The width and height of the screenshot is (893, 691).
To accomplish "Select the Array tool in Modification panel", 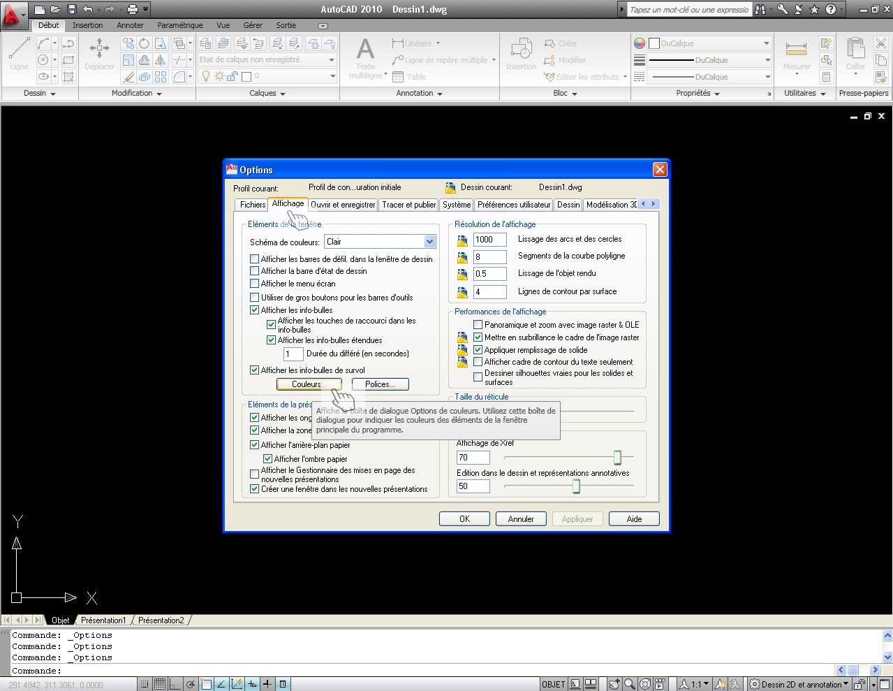I will point(161,77).
